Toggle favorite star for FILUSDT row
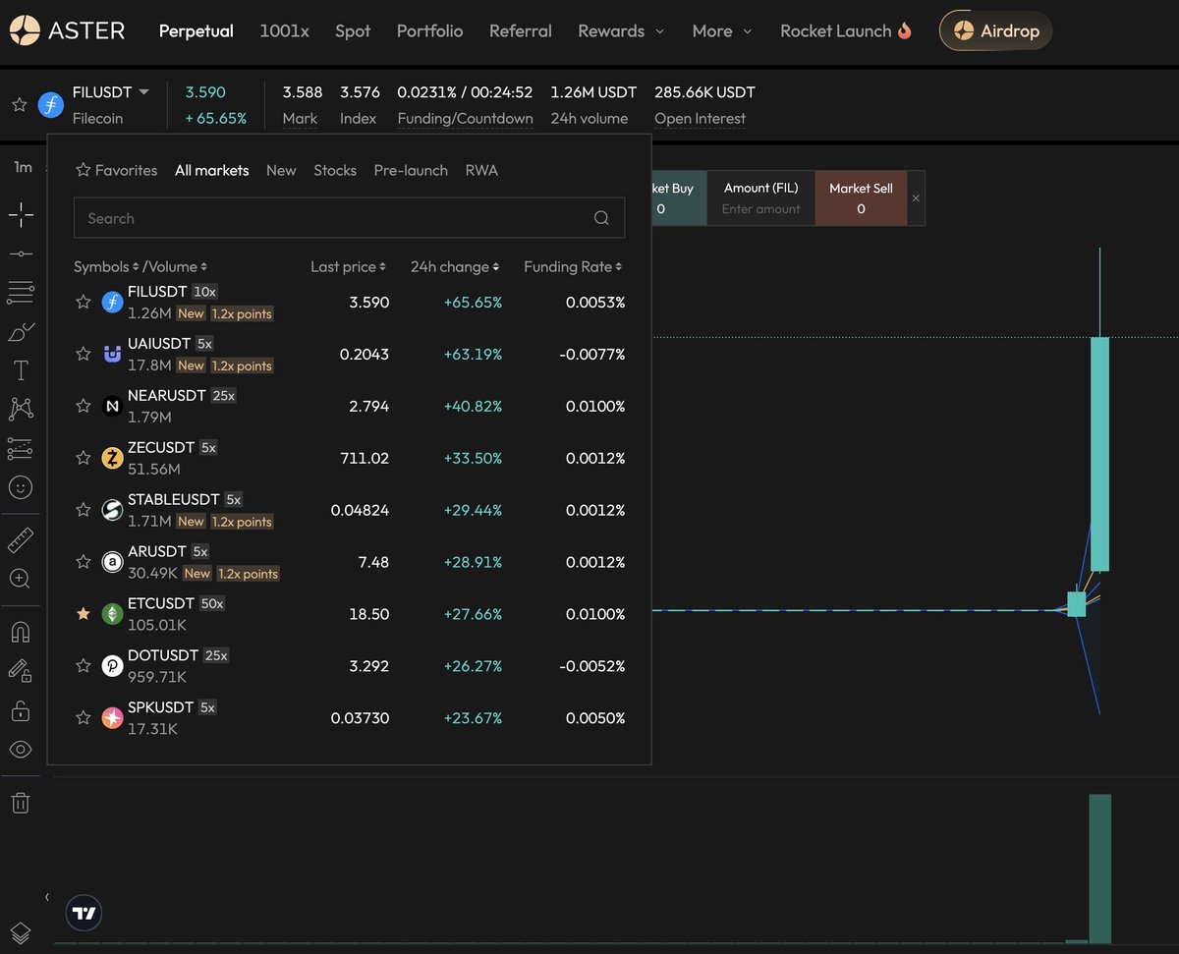1179x954 pixels. [x=84, y=302]
